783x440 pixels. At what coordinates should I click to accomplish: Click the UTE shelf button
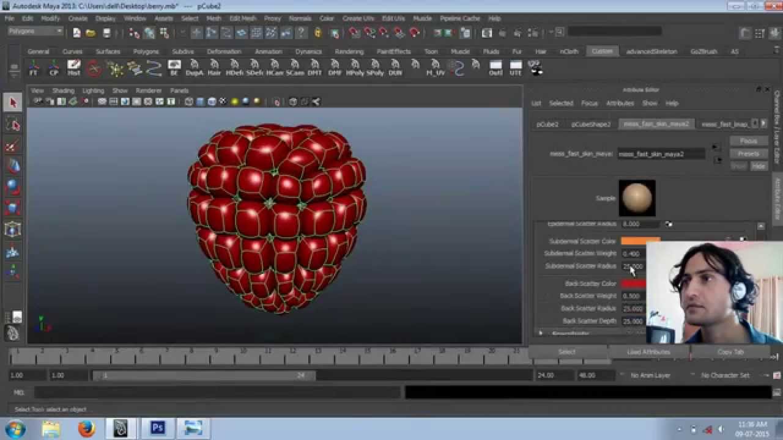click(516, 68)
